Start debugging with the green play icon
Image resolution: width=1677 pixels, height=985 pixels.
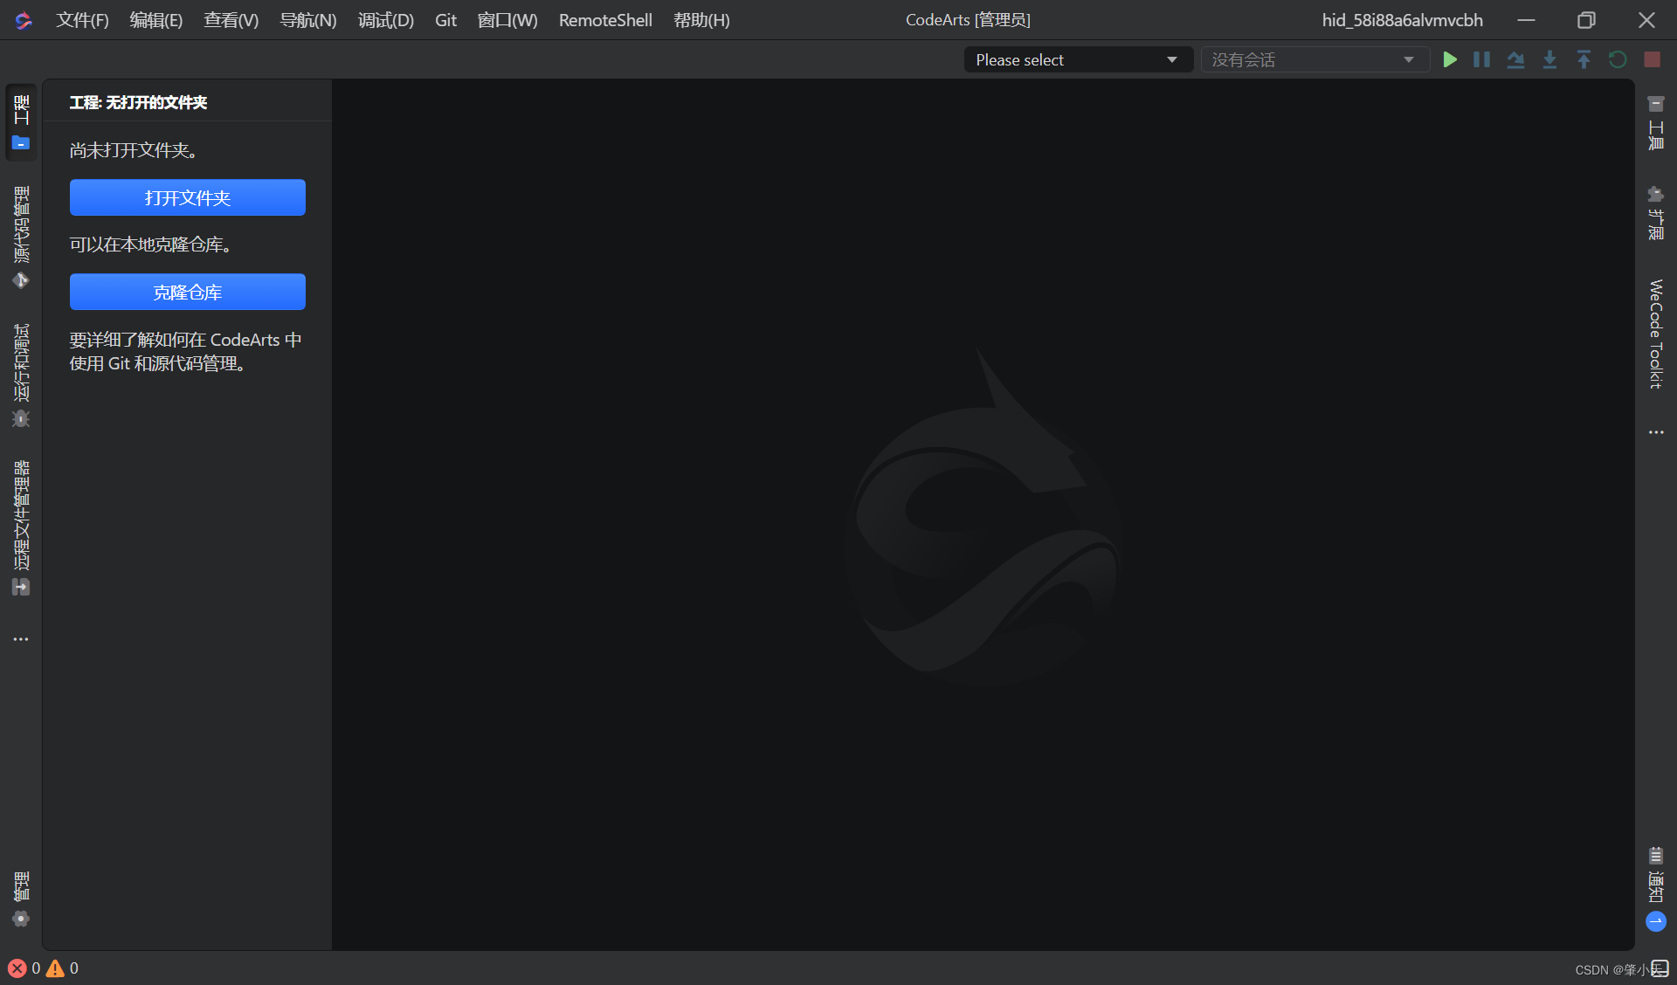[x=1450, y=59]
